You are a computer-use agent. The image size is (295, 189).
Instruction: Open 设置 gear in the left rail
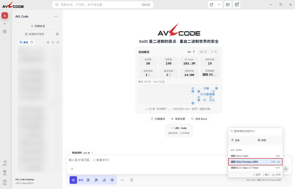5,172
